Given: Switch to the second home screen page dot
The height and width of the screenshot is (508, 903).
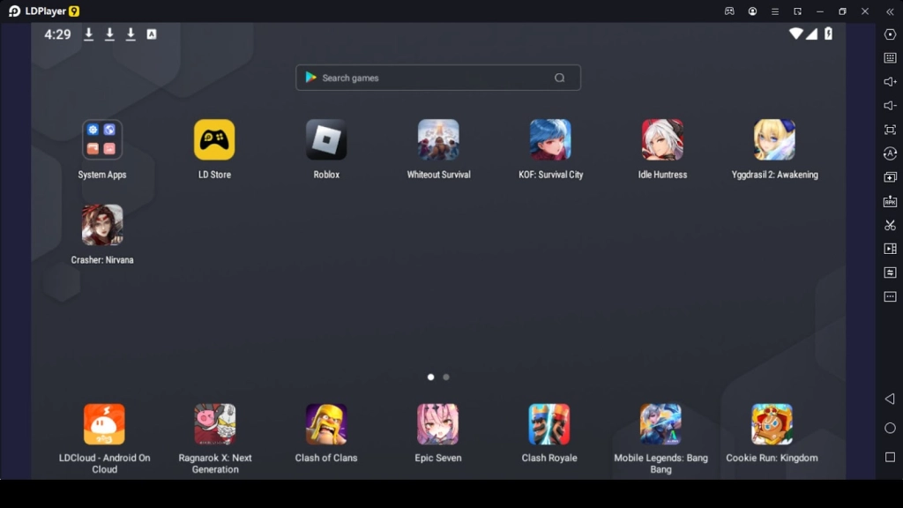Looking at the screenshot, I should (446, 377).
